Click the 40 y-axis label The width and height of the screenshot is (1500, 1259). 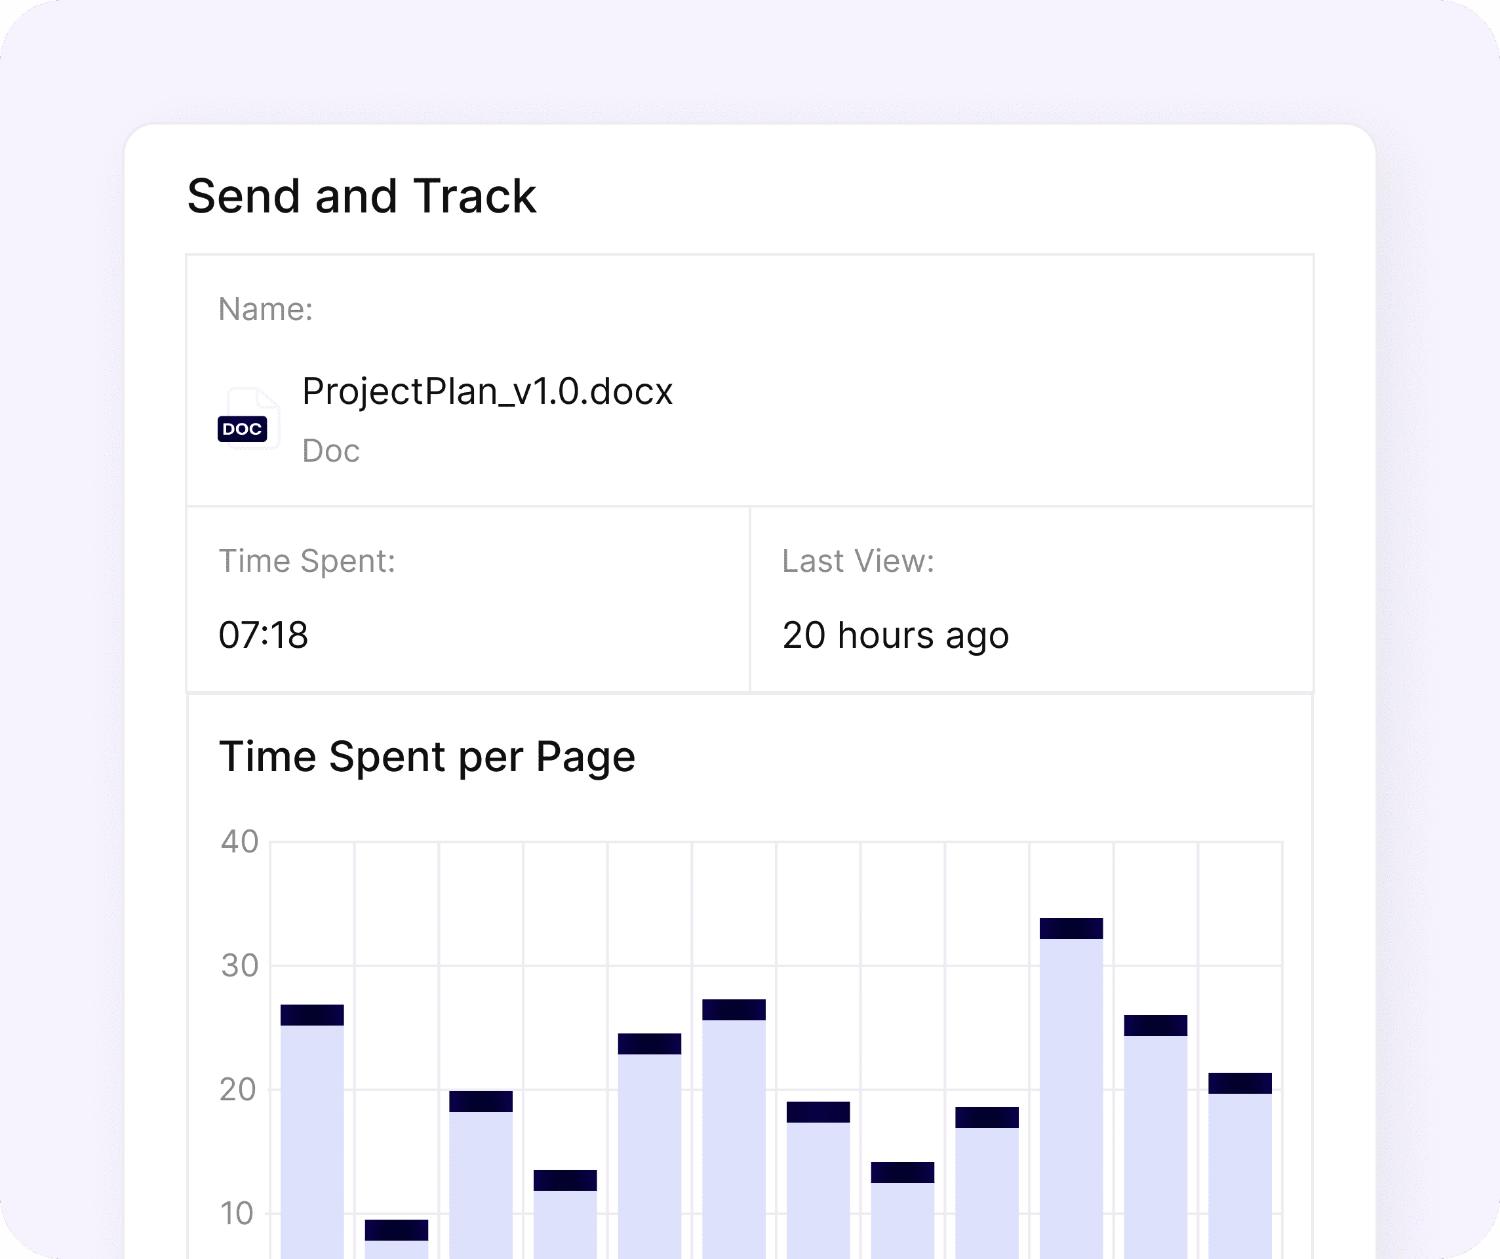[x=239, y=842]
